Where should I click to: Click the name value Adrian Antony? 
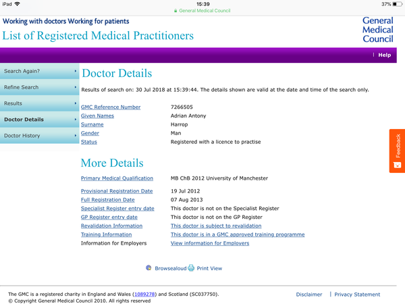click(x=188, y=116)
